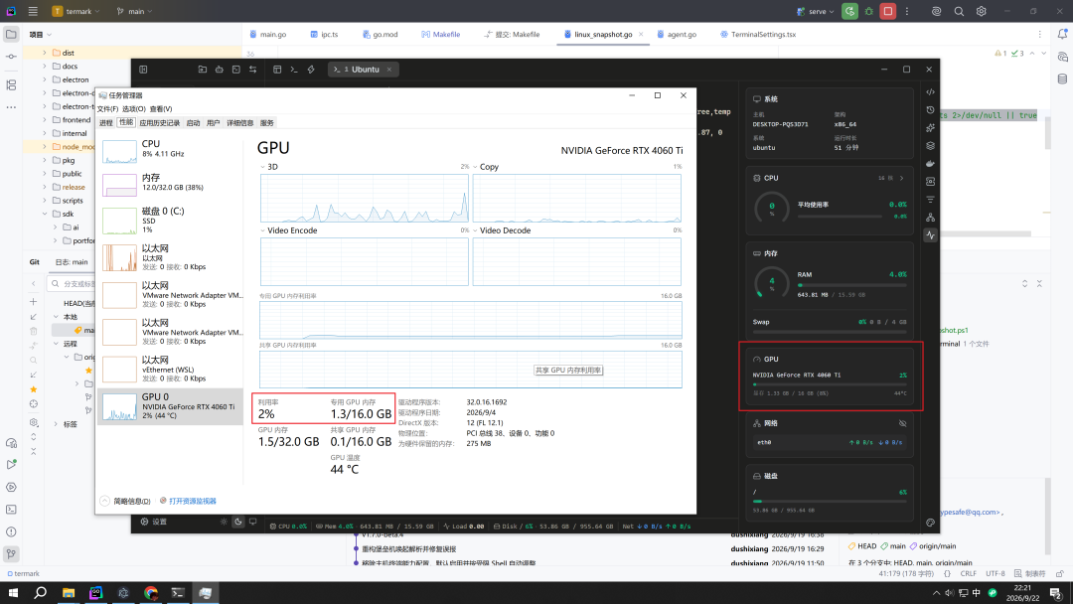Viewport: 1073px width, 604px height.
Task: Click the quick connect lightning icon in termark
Action: [311, 70]
